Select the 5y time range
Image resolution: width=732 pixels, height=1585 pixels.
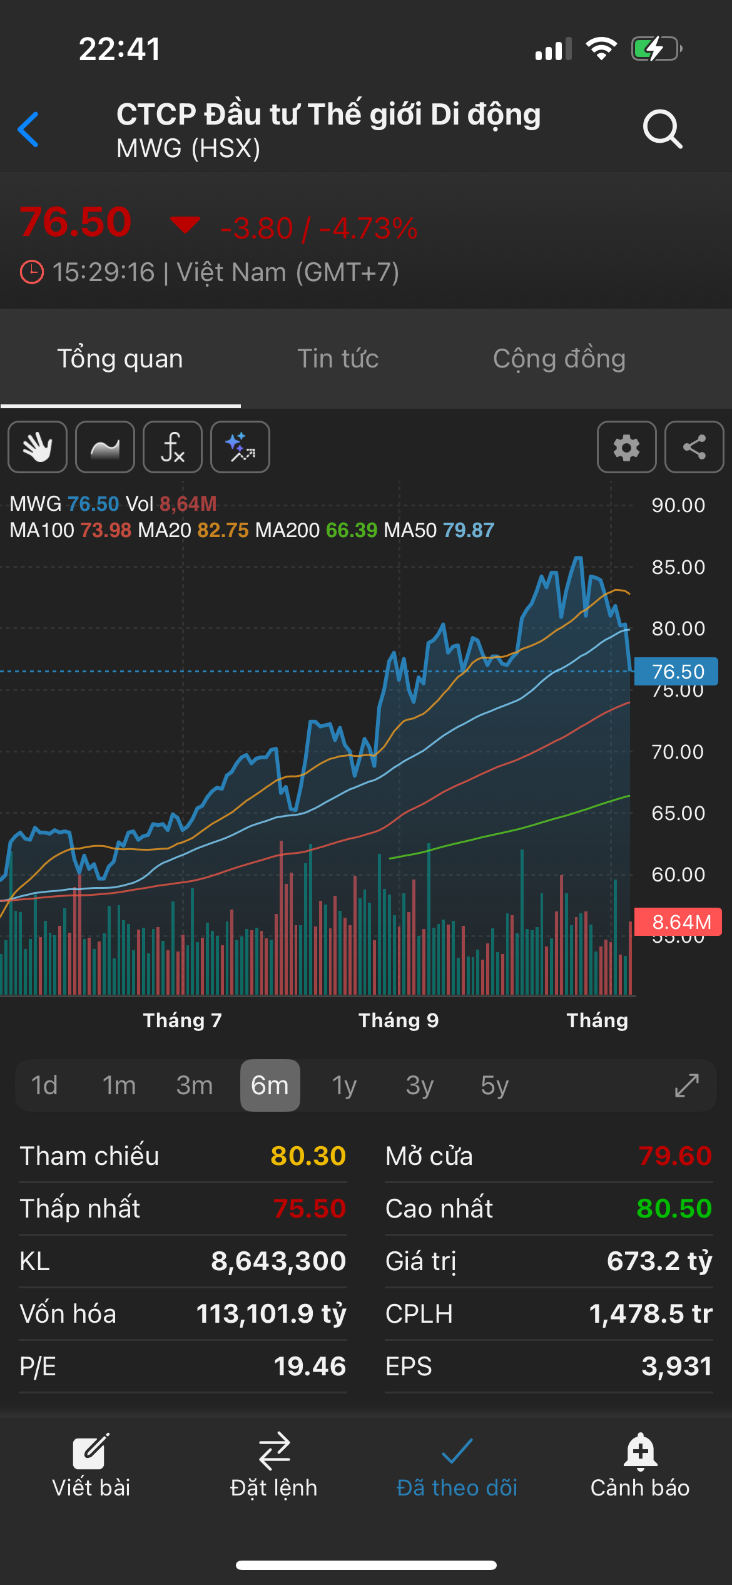point(494,1085)
